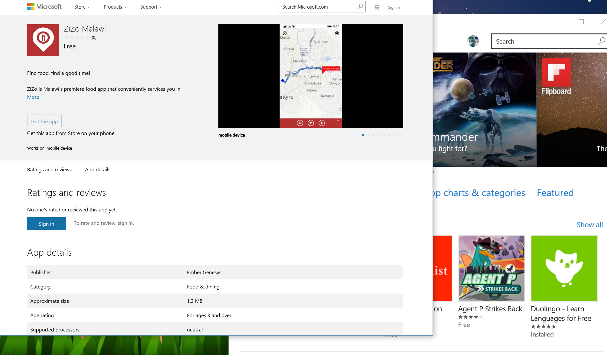Click the star rating under ZiZo Malawi
607x355 pixels.
pos(77,38)
